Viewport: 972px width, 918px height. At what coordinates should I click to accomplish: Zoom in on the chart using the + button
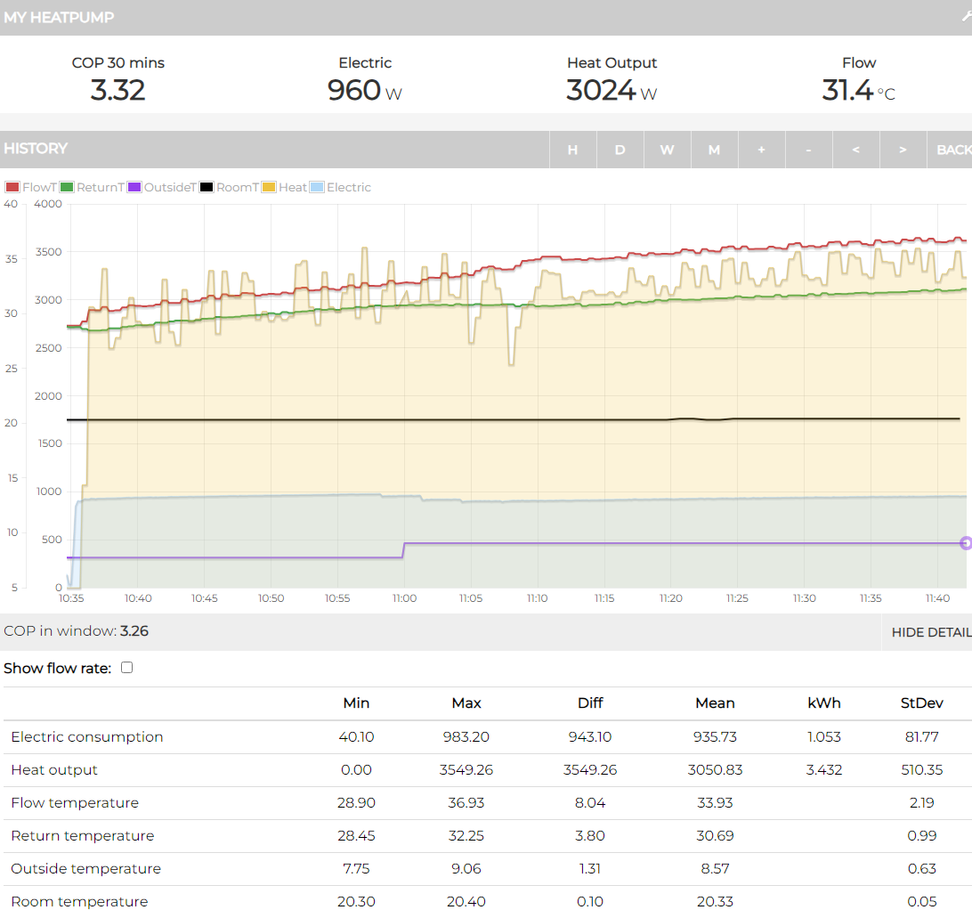761,150
